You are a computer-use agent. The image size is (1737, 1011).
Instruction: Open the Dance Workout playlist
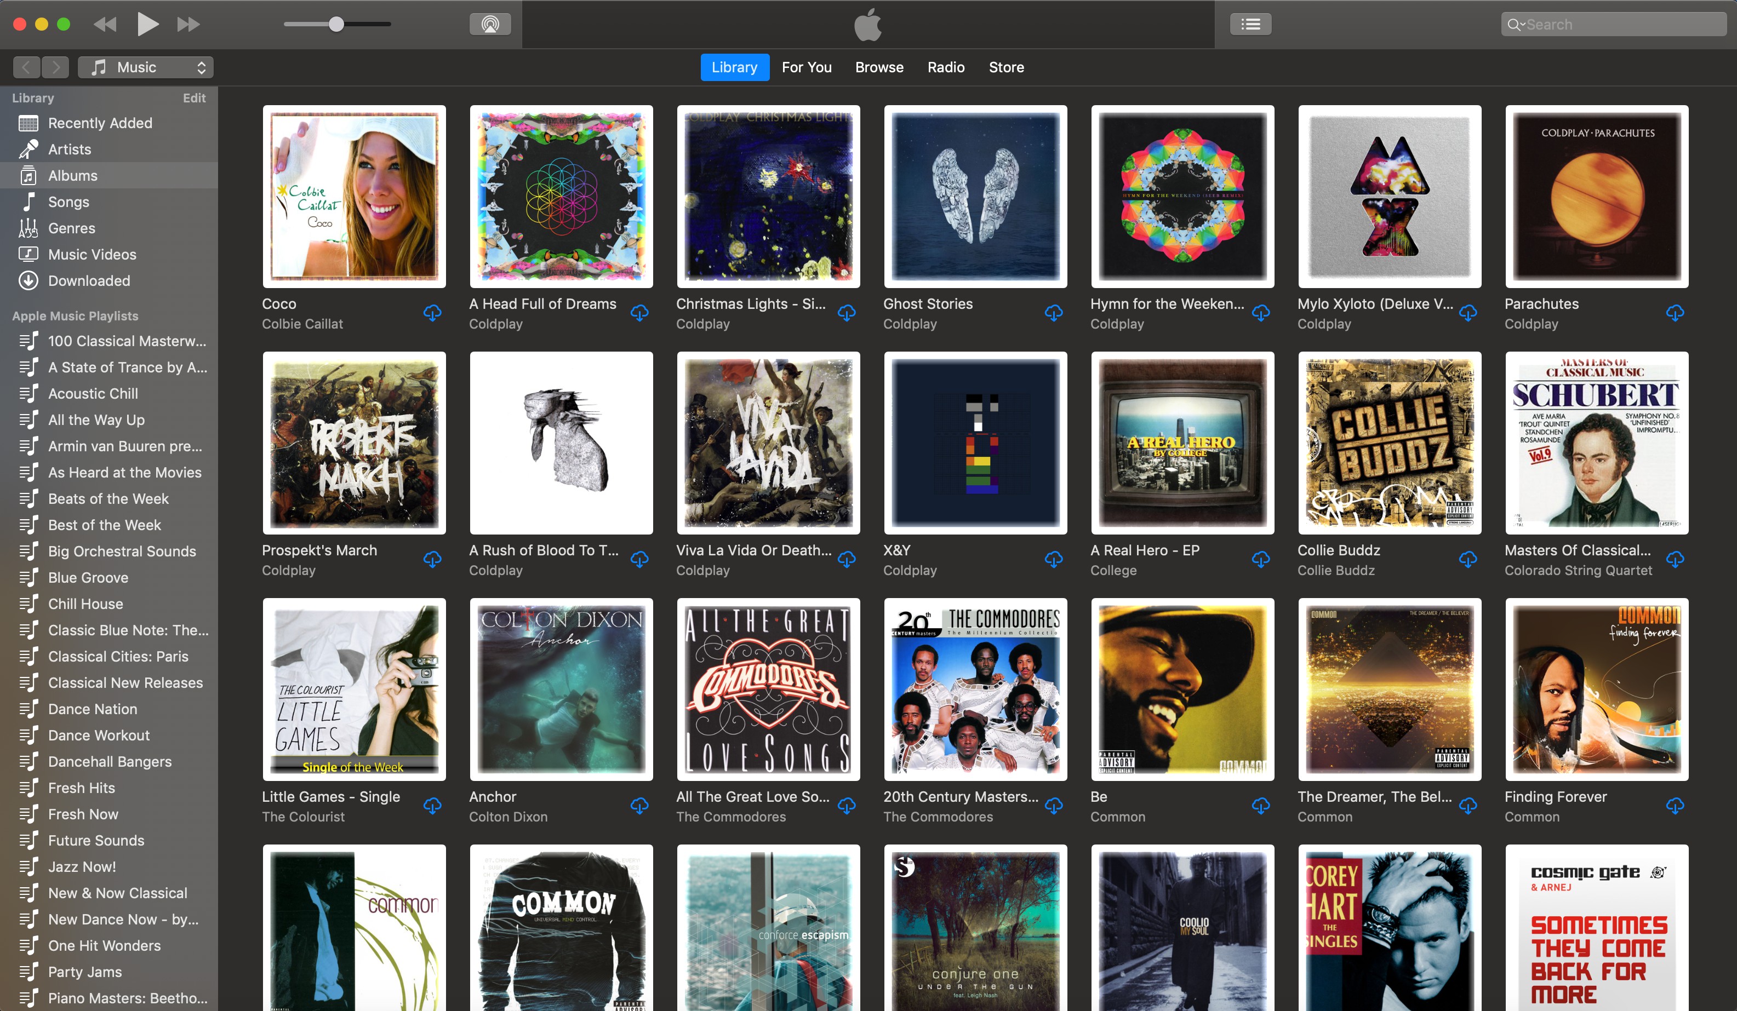[109, 734]
